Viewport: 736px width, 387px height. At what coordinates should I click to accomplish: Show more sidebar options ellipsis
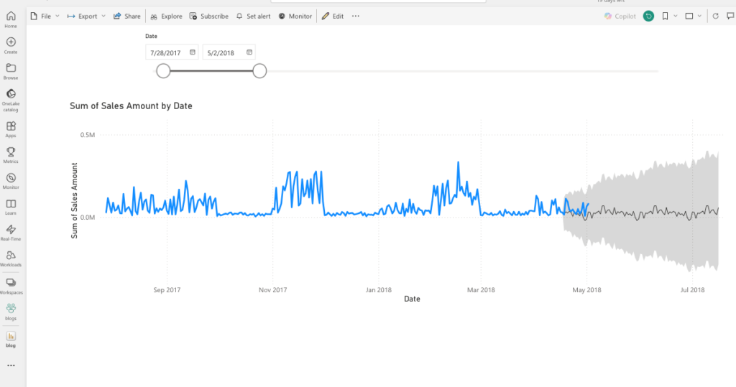pyautogui.click(x=11, y=365)
